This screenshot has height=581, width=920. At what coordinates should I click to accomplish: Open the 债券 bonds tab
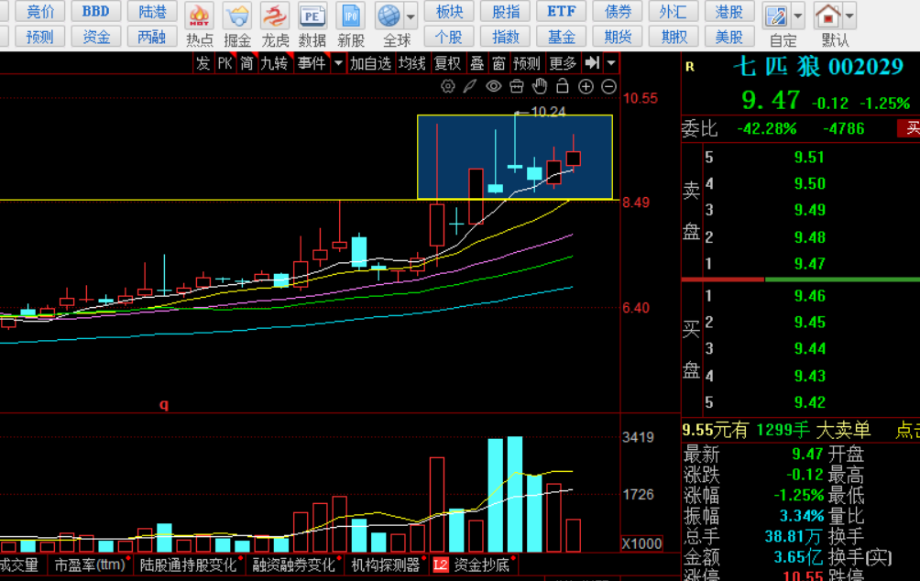click(618, 11)
